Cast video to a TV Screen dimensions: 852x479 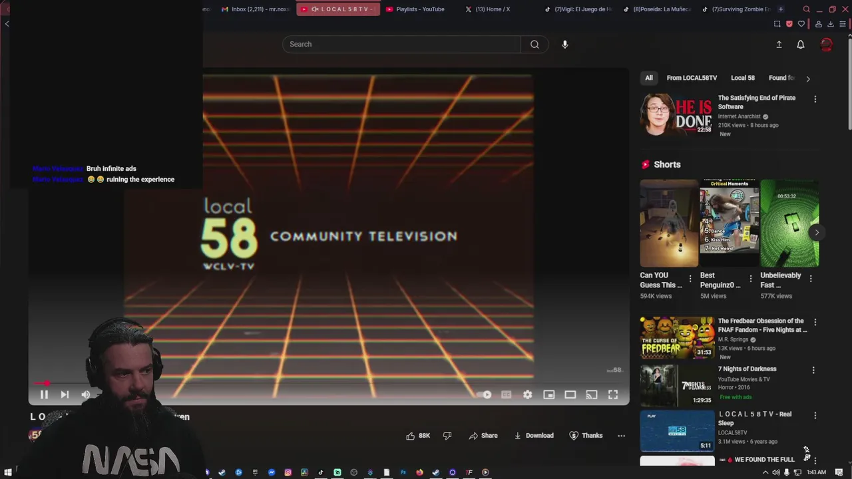click(592, 395)
